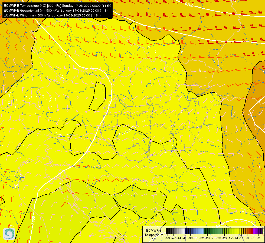
Task: Click the °C unit label in legend
Action: point(154,239)
